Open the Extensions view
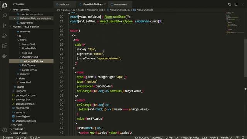The image size is (247, 139). (x=5, y=46)
